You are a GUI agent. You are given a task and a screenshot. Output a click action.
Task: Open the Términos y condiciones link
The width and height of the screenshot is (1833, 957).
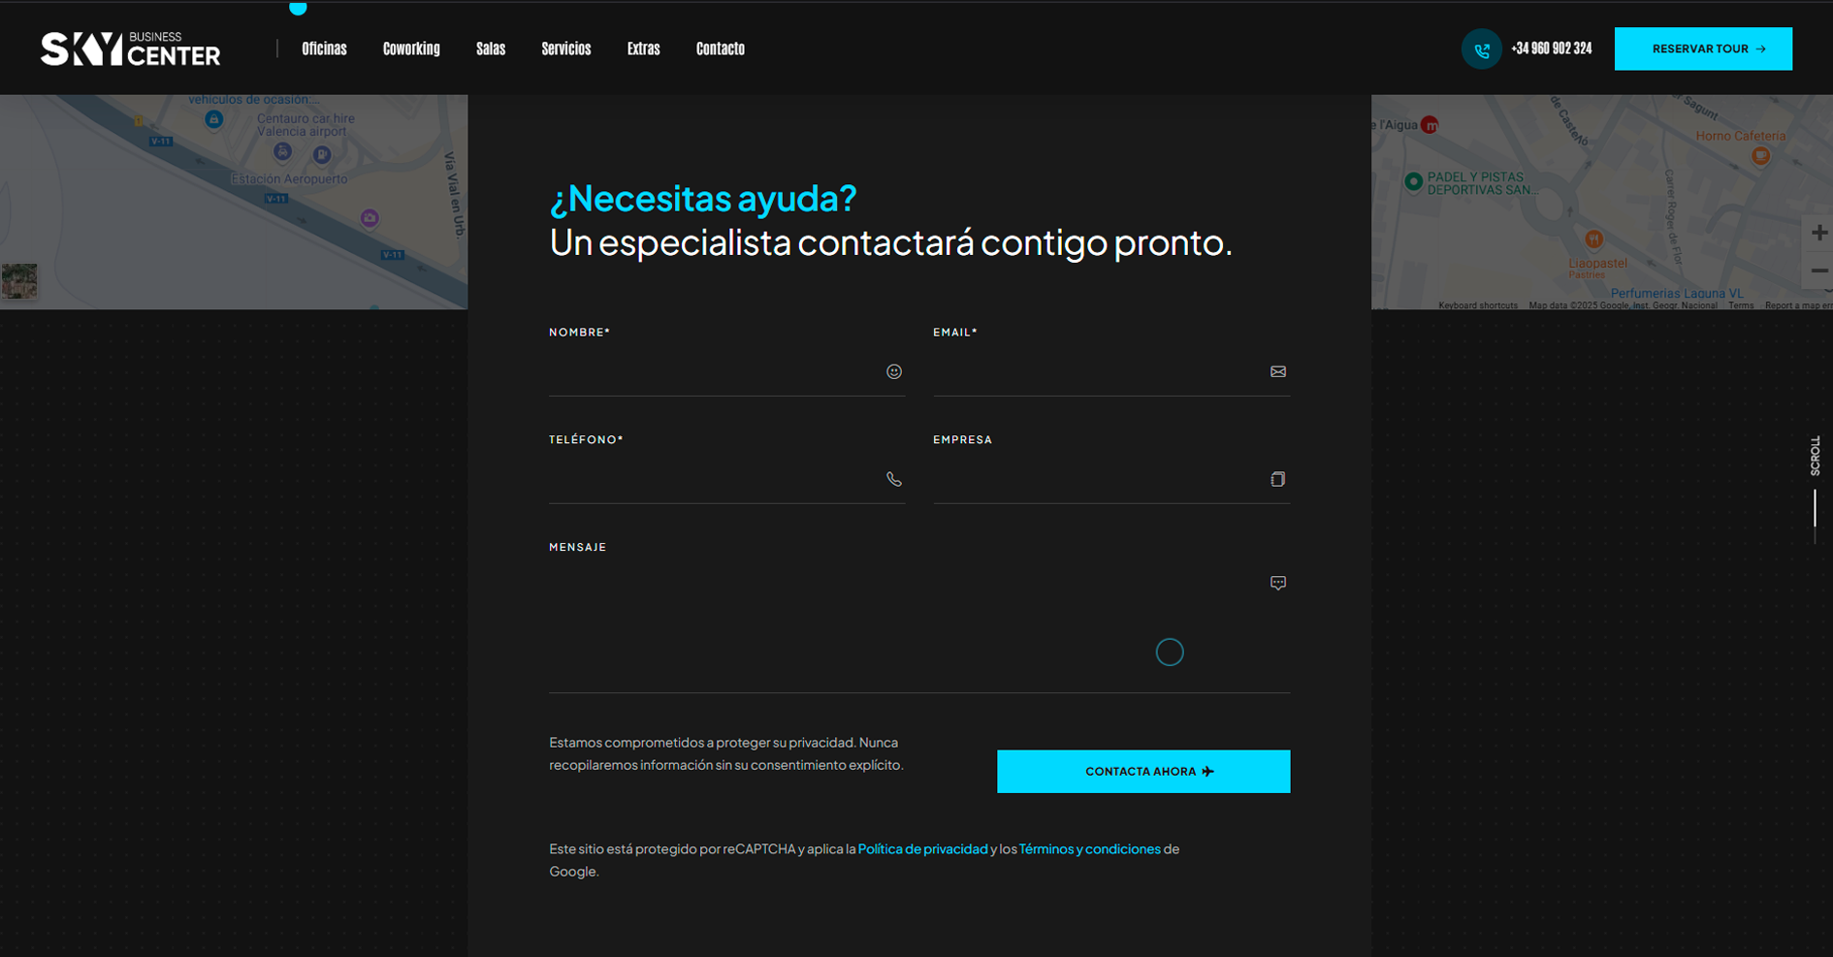[1089, 848]
